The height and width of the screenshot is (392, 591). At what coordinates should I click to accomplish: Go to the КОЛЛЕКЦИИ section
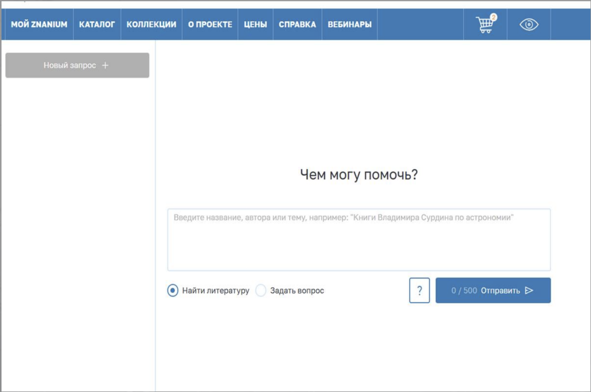[x=151, y=25]
